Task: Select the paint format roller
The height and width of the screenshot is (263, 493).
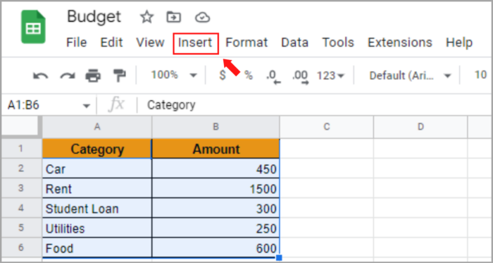Action: pos(120,75)
